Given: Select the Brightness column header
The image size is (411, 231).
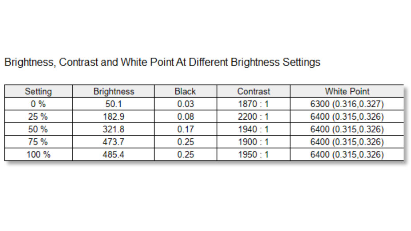Looking at the screenshot, I should click(x=114, y=92).
